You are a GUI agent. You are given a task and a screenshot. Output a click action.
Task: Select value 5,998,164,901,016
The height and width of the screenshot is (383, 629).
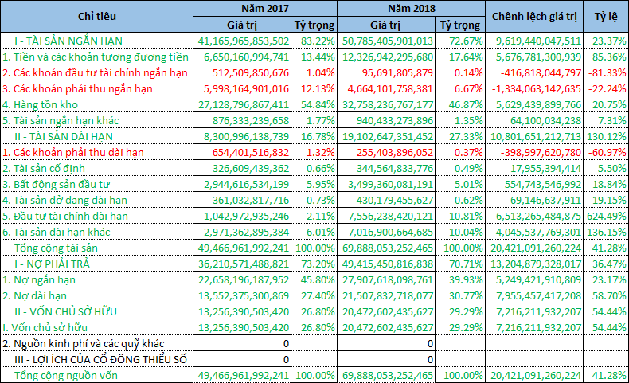(x=246, y=88)
